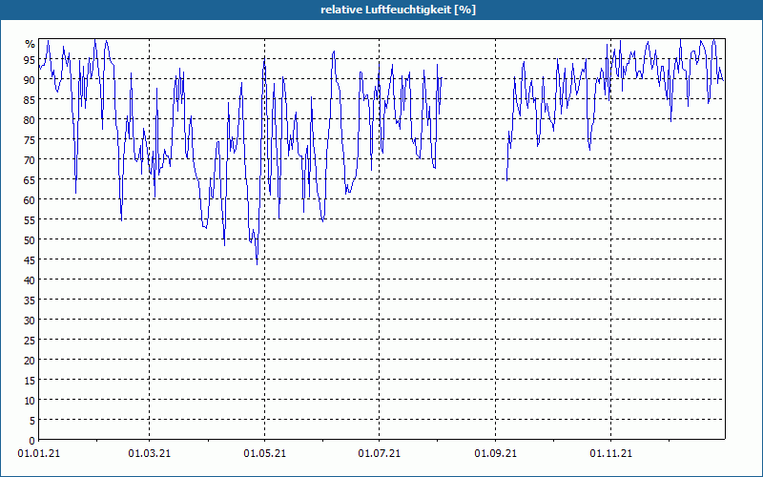Click the 55 y-axis label

pyautogui.click(x=30, y=220)
